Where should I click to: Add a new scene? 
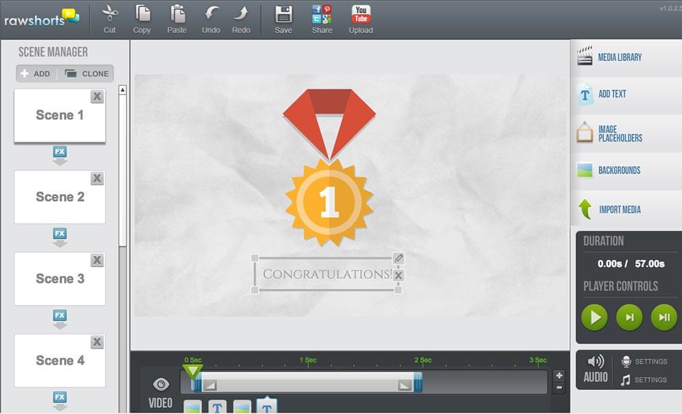coord(36,74)
